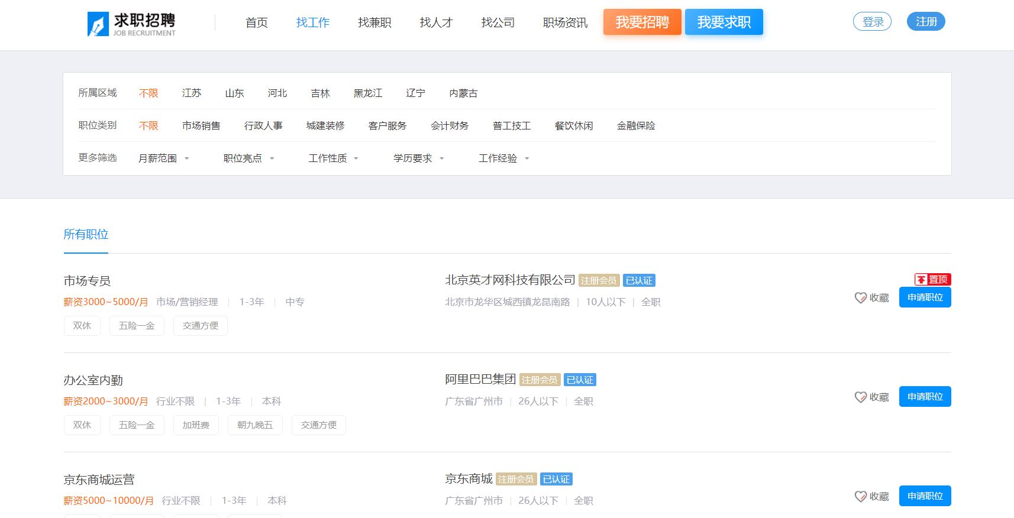The height and width of the screenshot is (518, 1014).
Task: Open company 北京英才网科技有限公司
Action: click(510, 280)
